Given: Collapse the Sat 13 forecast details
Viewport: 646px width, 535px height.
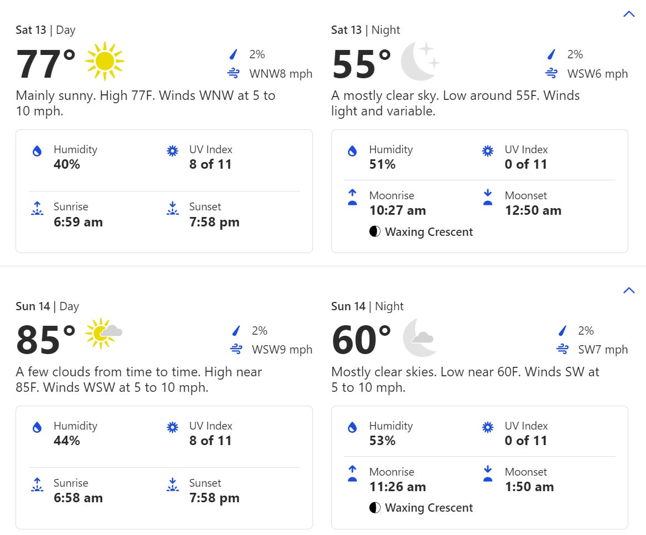Looking at the screenshot, I should pyautogui.click(x=629, y=14).
